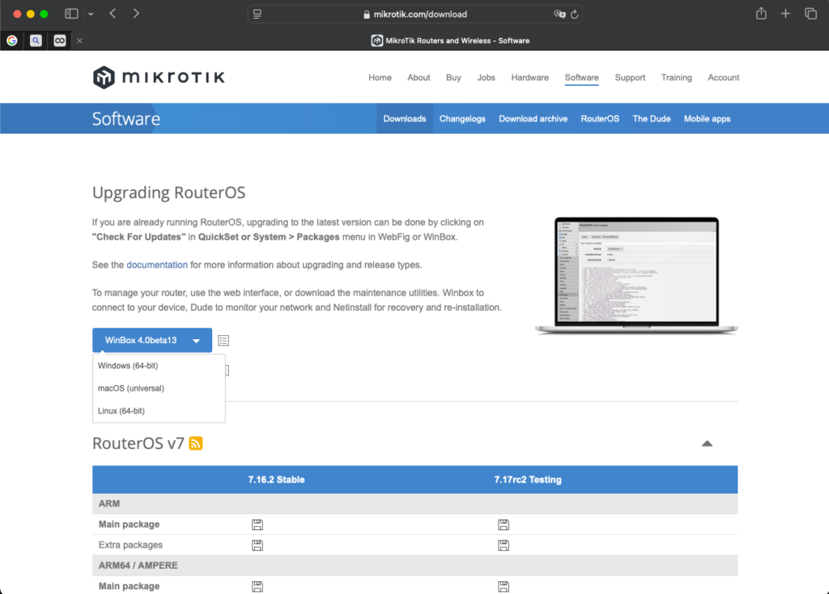
Task: Open the Home nav link
Action: 380,78
